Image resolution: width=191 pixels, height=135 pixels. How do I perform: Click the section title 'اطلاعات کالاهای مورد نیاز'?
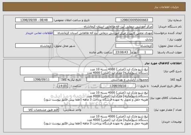point(163,63)
